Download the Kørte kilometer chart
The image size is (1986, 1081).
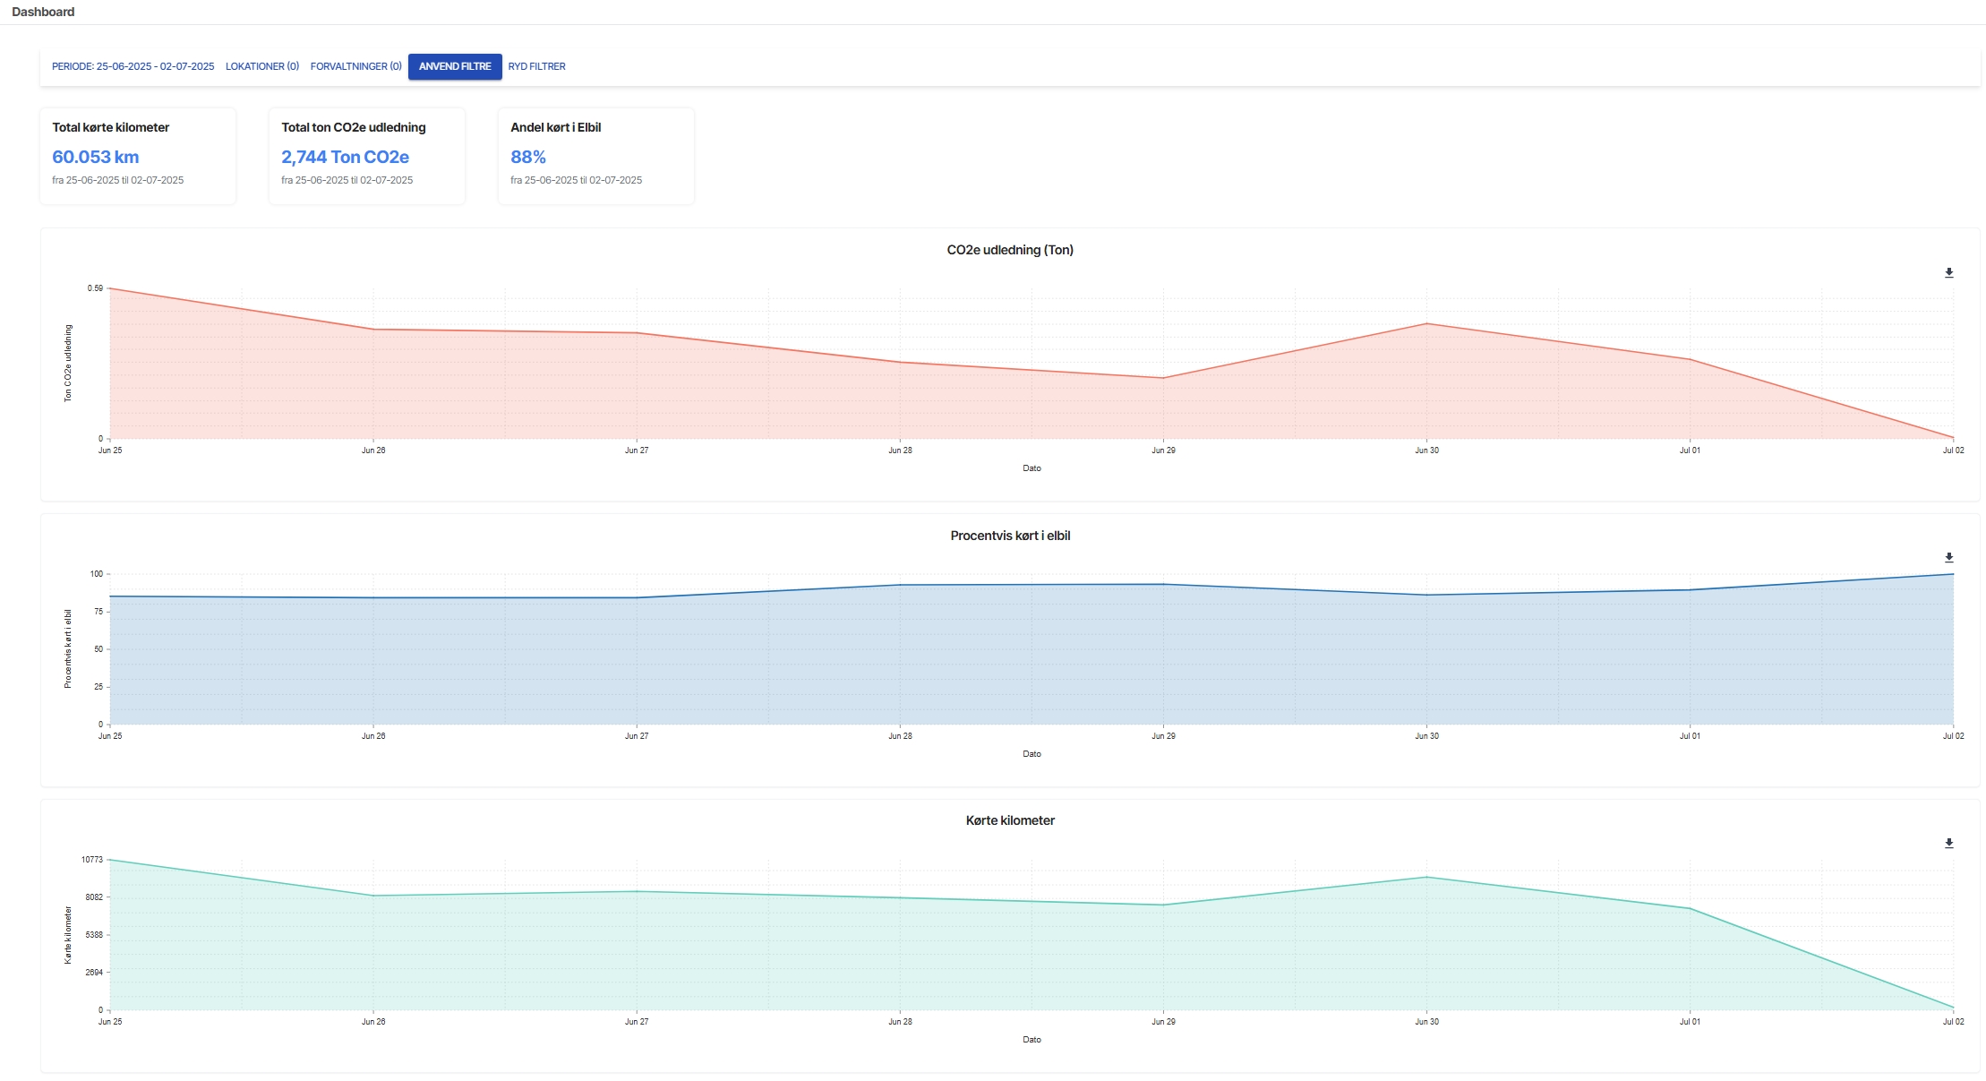point(1948,844)
